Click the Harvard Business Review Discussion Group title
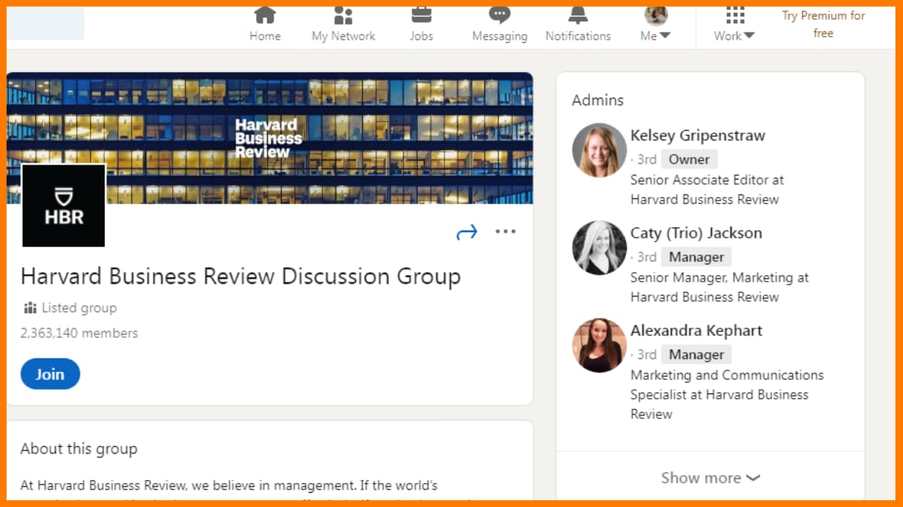Image resolution: width=903 pixels, height=507 pixels. (241, 276)
